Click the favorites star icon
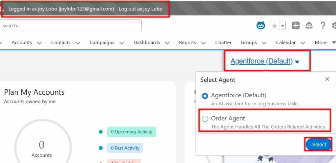The image size is (336, 163). click(274, 26)
